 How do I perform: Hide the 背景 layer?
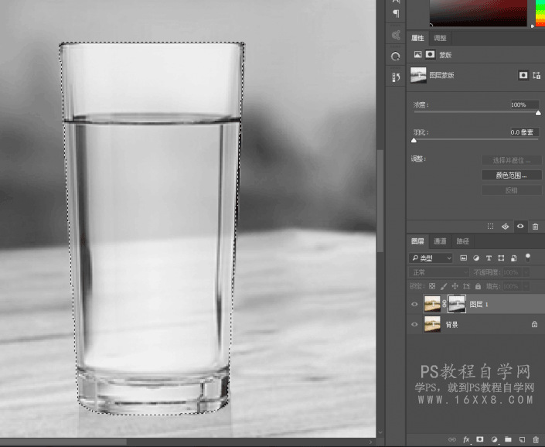[414, 324]
